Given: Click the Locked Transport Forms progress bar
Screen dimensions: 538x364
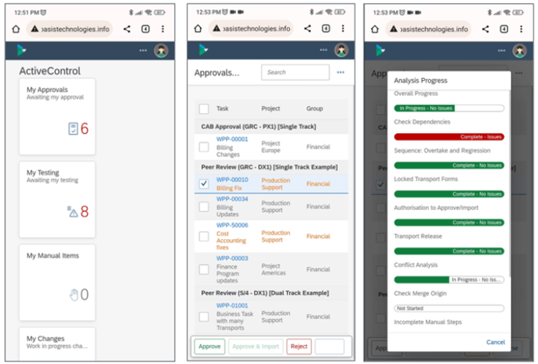Looking at the screenshot, I should tap(449, 194).
